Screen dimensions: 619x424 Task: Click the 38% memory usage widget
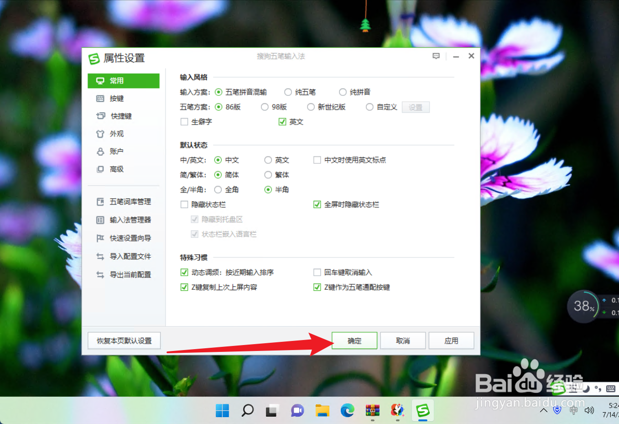[x=583, y=306]
